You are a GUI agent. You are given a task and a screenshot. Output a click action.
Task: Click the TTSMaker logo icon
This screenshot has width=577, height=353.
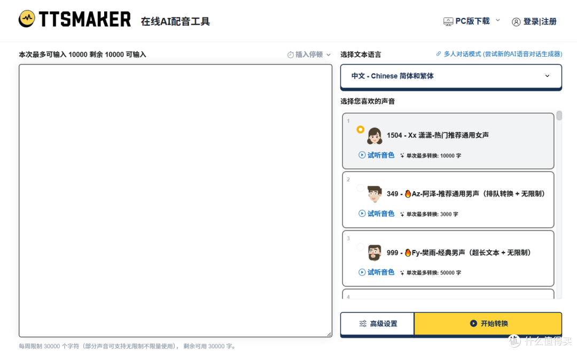[27, 19]
